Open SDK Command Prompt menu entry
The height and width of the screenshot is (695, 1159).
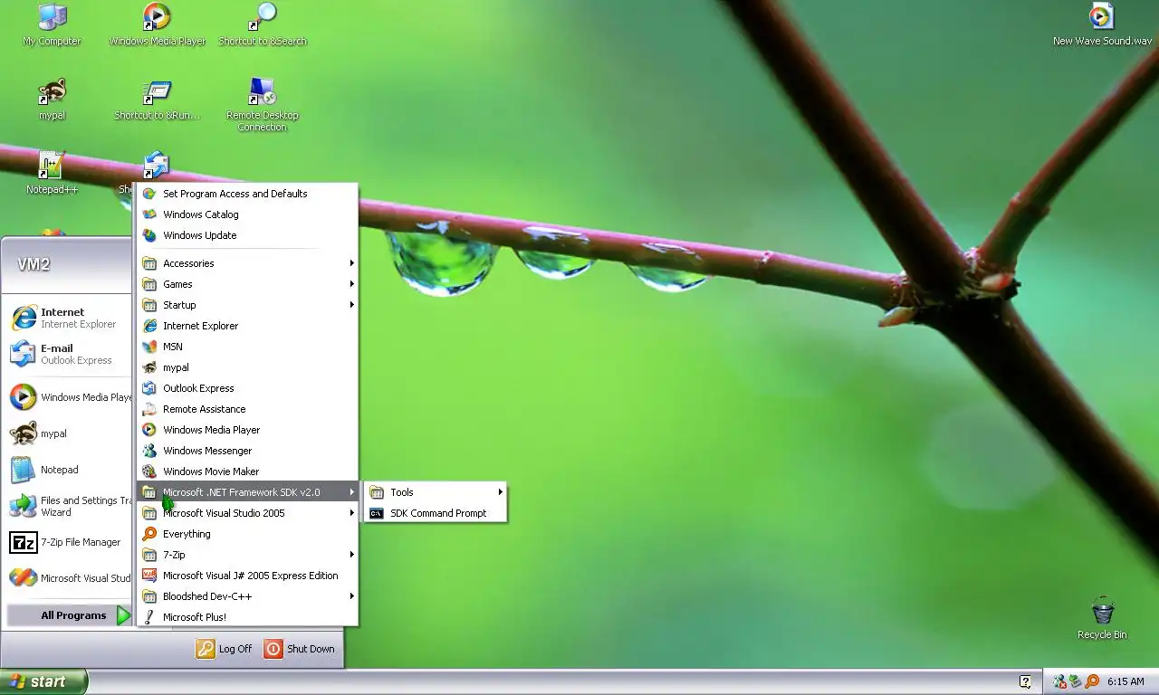(x=435, y=513)
